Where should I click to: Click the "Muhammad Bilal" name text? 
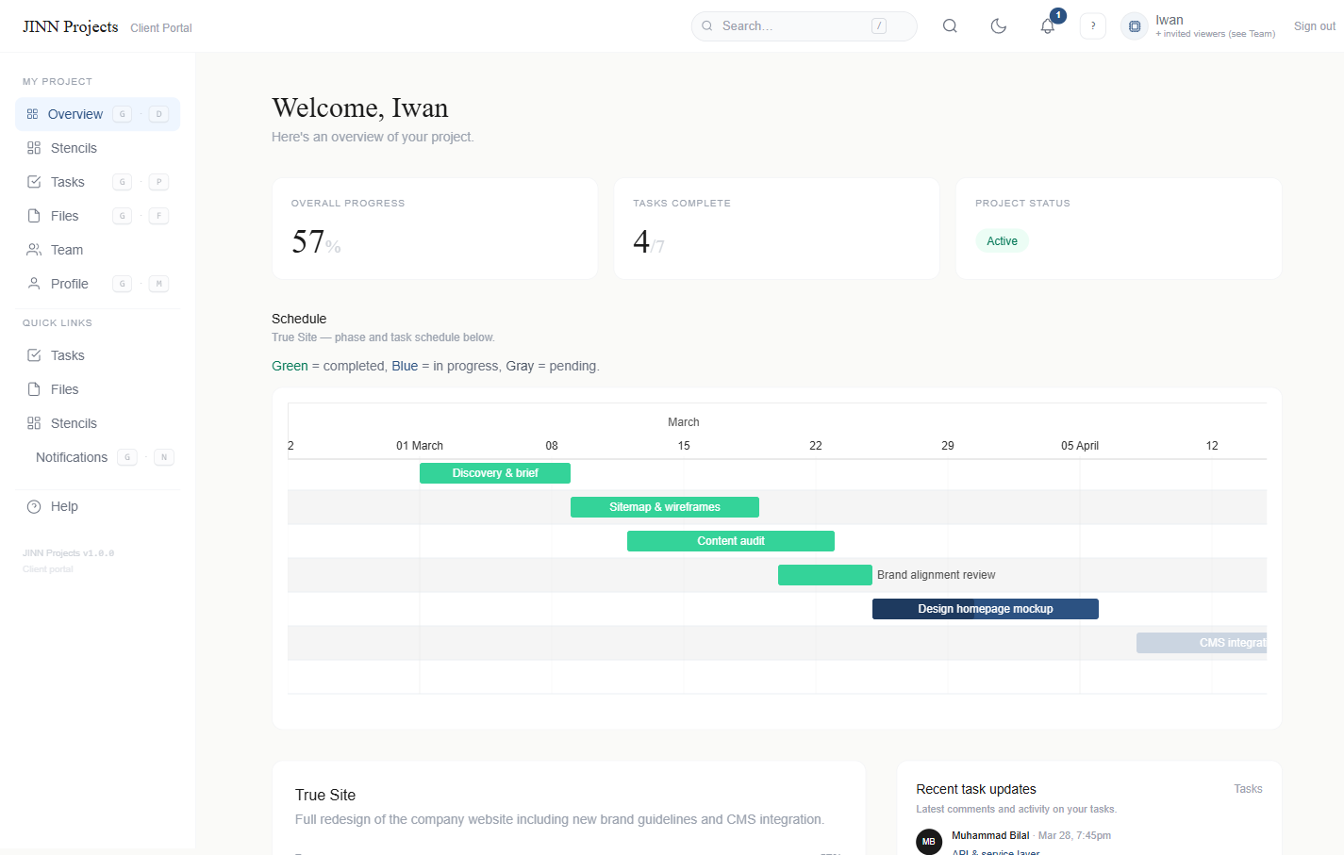point(990,835)
